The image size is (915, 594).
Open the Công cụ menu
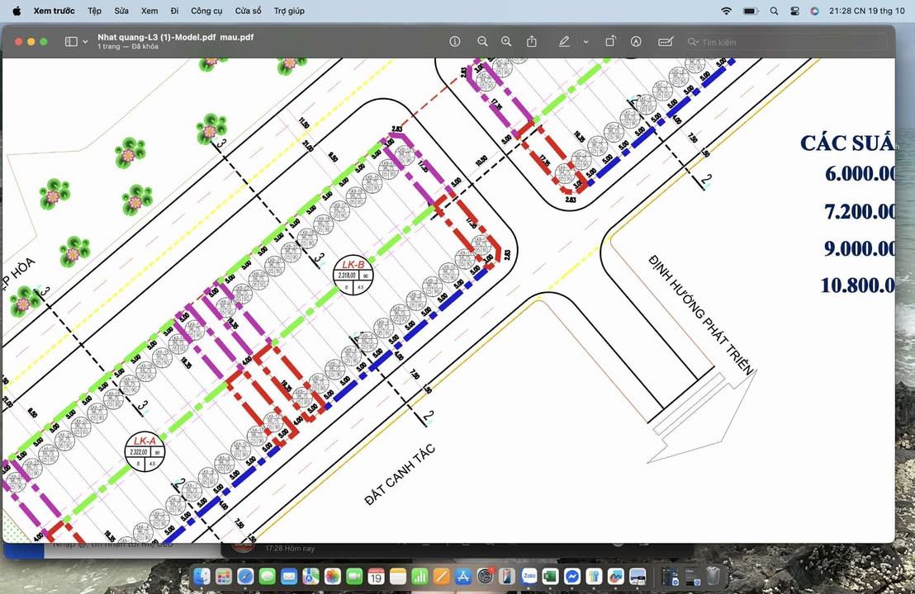(x=206, y=11)
